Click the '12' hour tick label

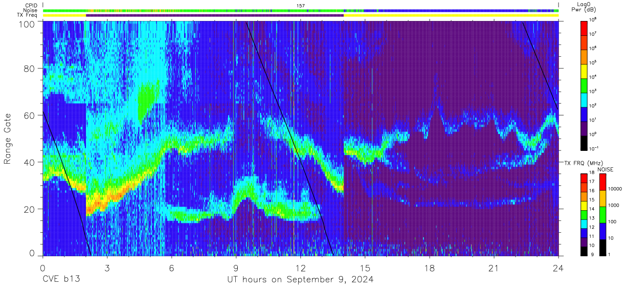click(x=300, y=268)
